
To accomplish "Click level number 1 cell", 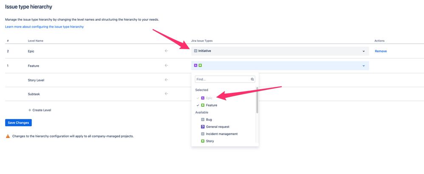I will pyautogui.click(x=8, y=66).
